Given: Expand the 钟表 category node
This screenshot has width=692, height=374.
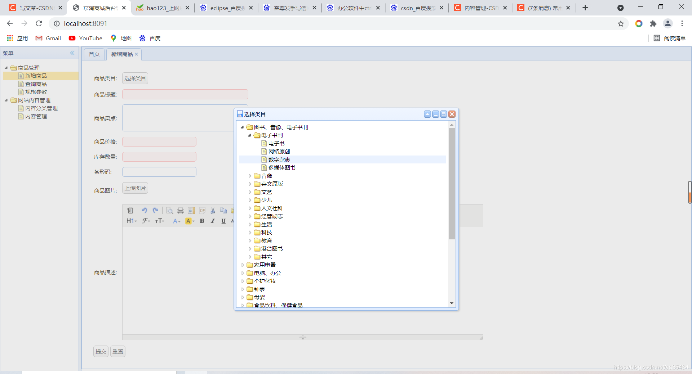Looking at the screenshot, I should pyautogui.click(x=243, y=289).
